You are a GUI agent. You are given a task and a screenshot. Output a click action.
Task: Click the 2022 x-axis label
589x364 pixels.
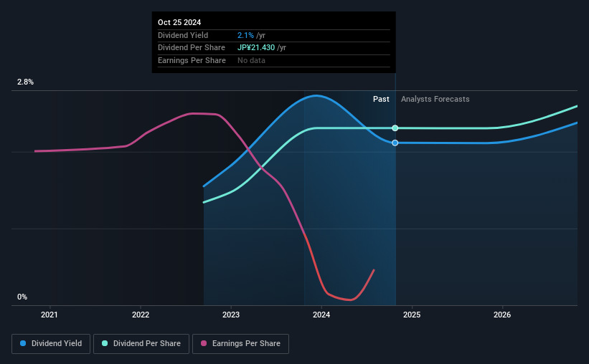(x=141, y=315)
